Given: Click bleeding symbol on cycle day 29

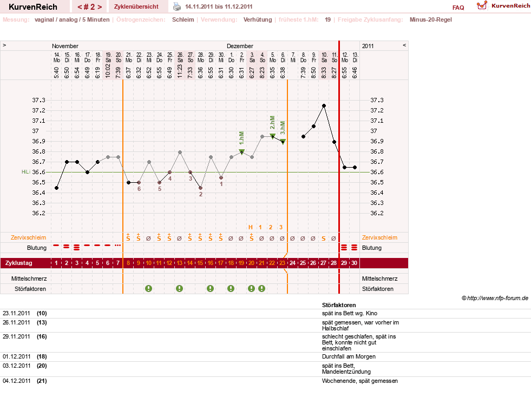Looking at the screenshot, I should pos(344,248).
